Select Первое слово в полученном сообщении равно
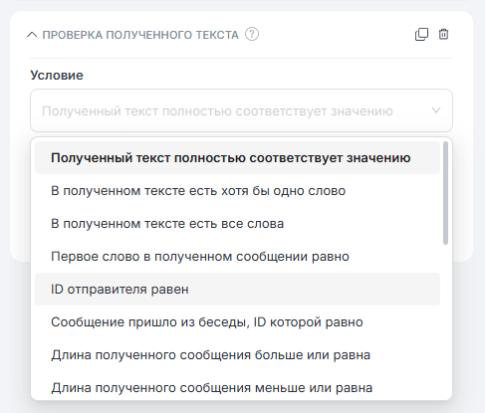Viewport: 485px width, 413px height. tap(237, 257)
